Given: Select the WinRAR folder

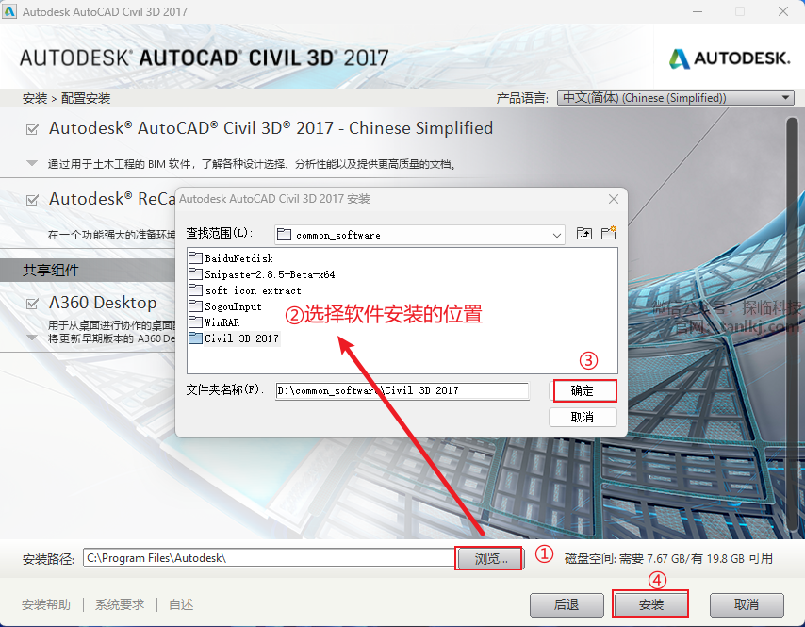Looking at the screenshot, I should 214,322.
